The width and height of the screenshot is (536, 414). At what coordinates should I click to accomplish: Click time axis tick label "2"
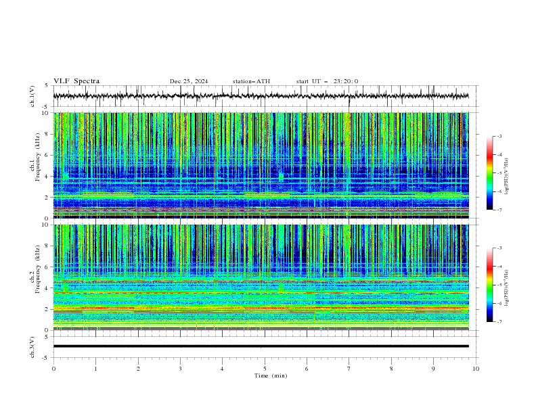(138, 369)
